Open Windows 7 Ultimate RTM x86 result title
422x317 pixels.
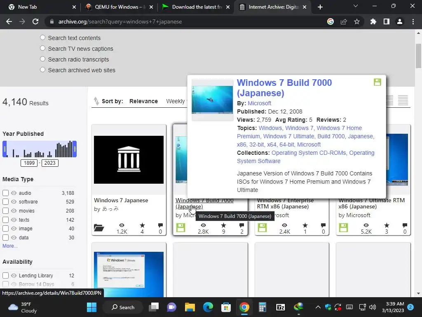tap(371, 203)
